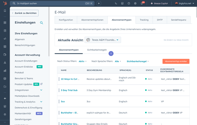Image resolution: width=197 pixels, height=125 pixels.
Task: Open notifications bell with 45 badge
Action: 142,3
